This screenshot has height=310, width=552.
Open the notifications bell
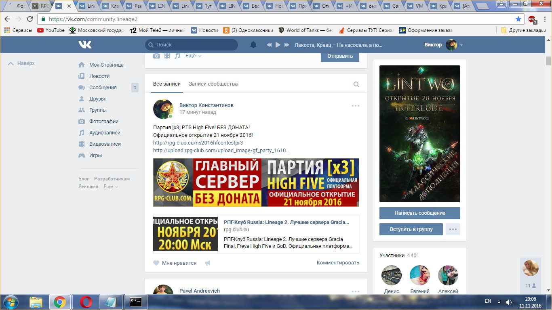253,45
